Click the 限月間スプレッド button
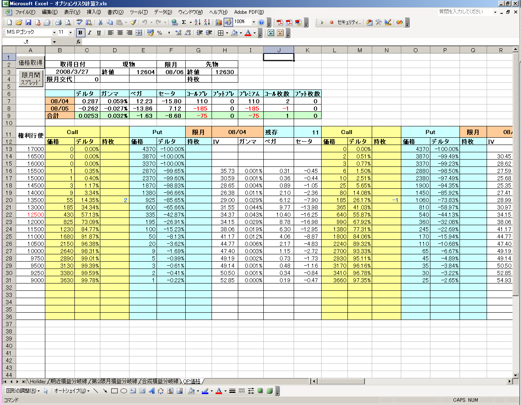 [31, 79]
